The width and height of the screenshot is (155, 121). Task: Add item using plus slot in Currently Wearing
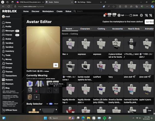37,97
